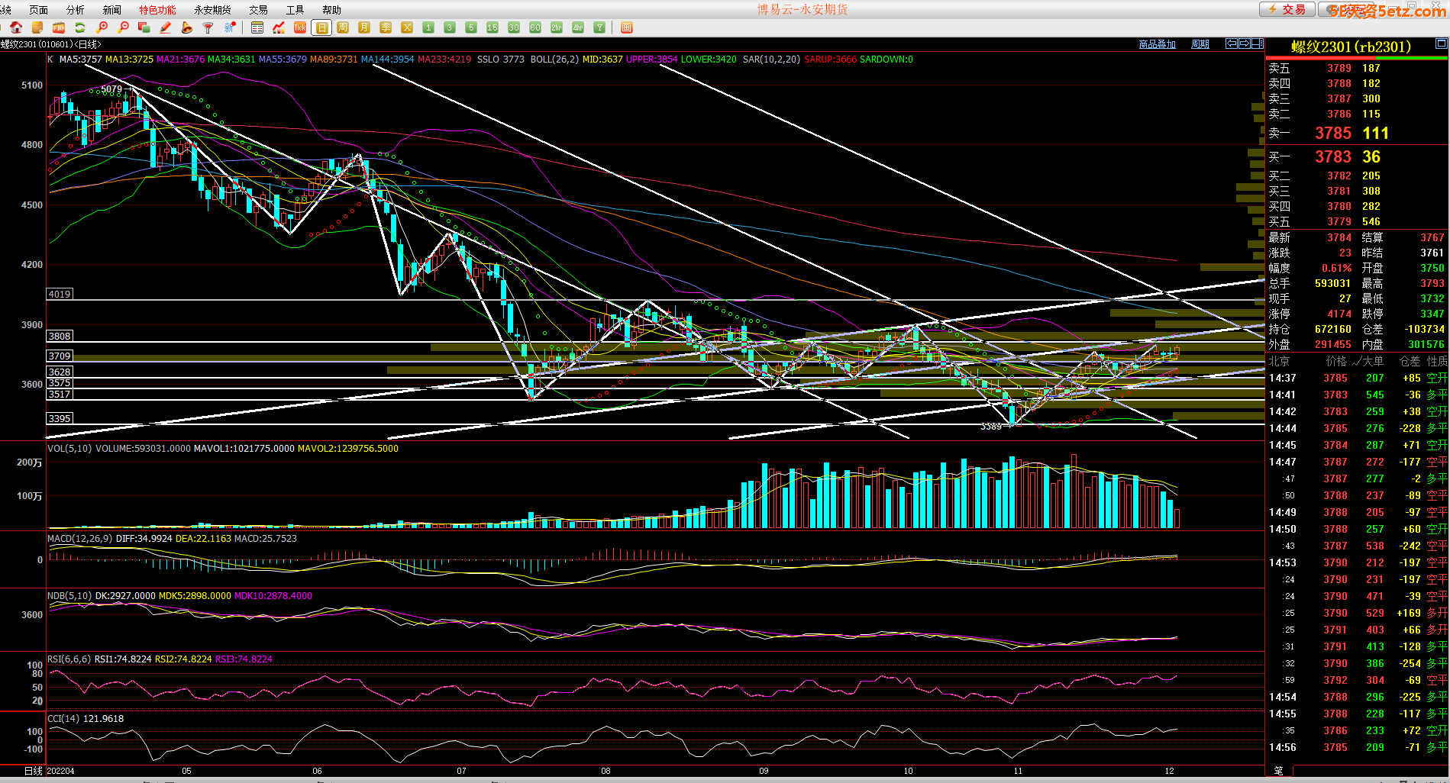Click the 周期 link above the chart
Image resolution: width=1450 pixels, height=783 pixels.
pos(1200,44)
